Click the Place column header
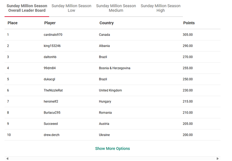This screenshot has width=232, height=161. point(13,23)
